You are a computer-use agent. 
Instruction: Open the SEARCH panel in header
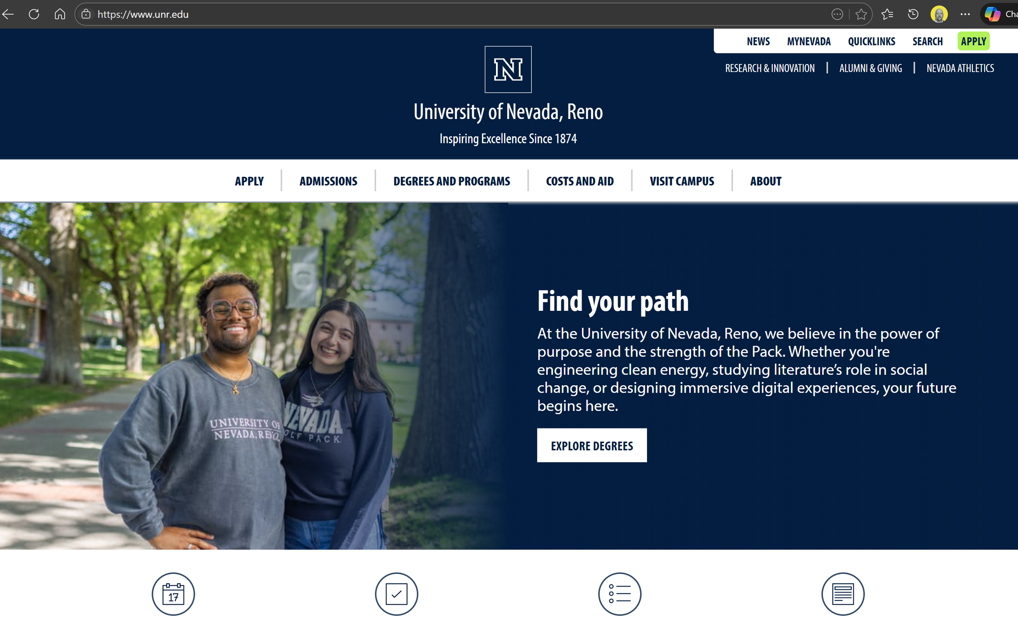pos(927,42)
